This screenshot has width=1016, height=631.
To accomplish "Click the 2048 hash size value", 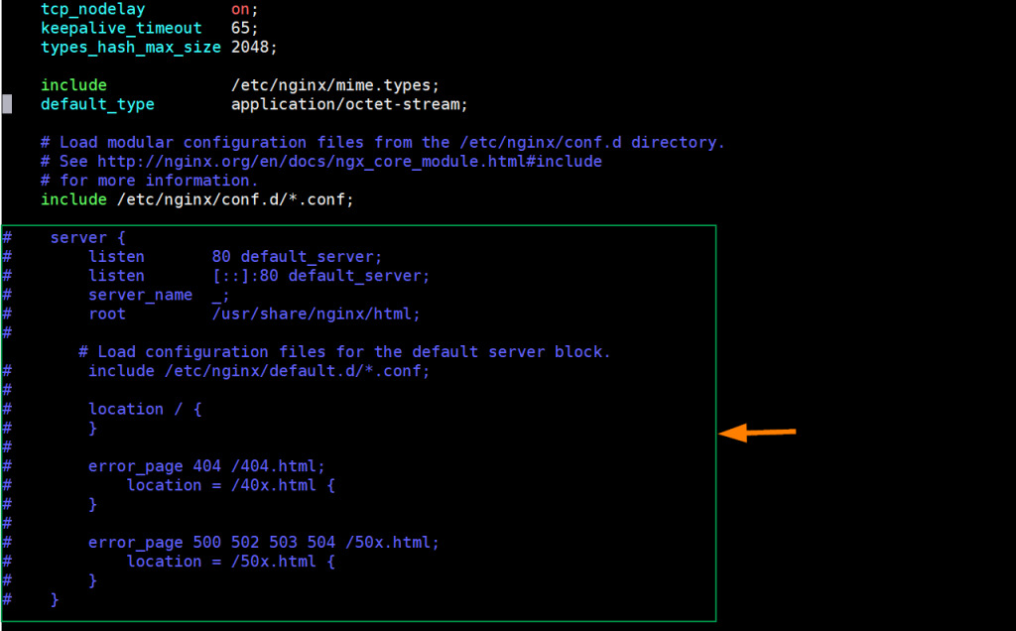I will (254, 48).
